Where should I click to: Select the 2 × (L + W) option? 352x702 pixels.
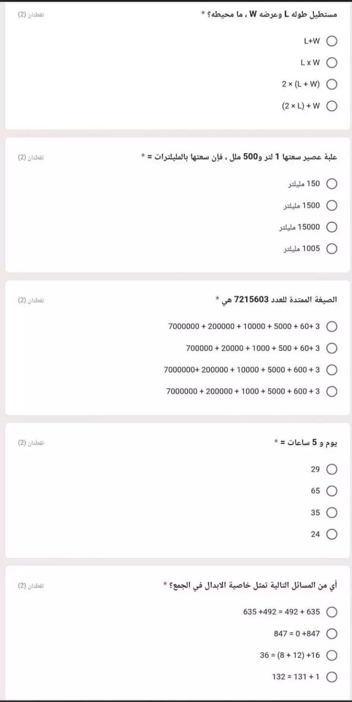(331, 85)
